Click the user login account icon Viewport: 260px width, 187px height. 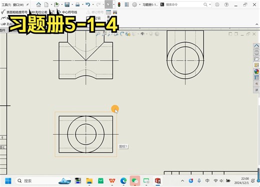tap(217, 5)
